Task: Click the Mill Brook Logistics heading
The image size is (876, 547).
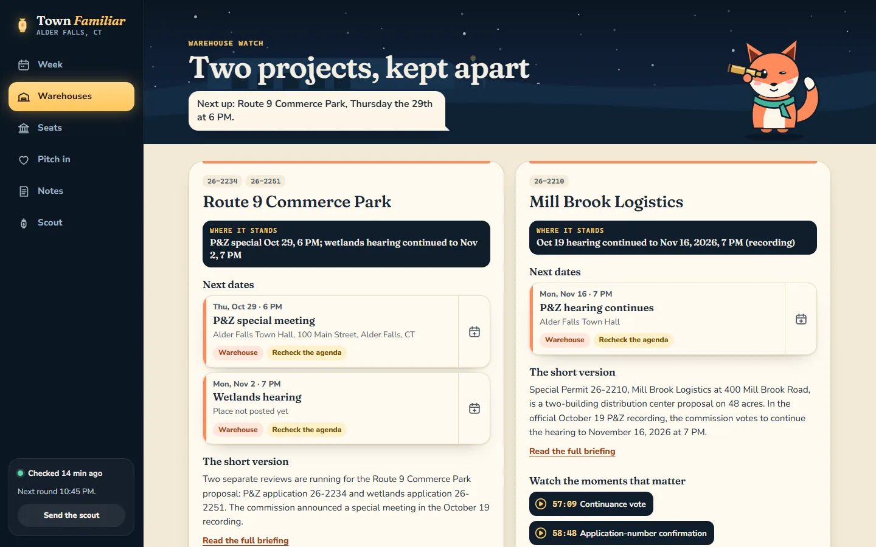Action: pyautogui.click(x=606, y=202)
